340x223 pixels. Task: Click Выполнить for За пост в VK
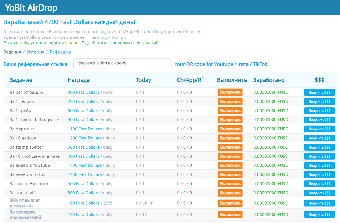(x=230, y=193)
